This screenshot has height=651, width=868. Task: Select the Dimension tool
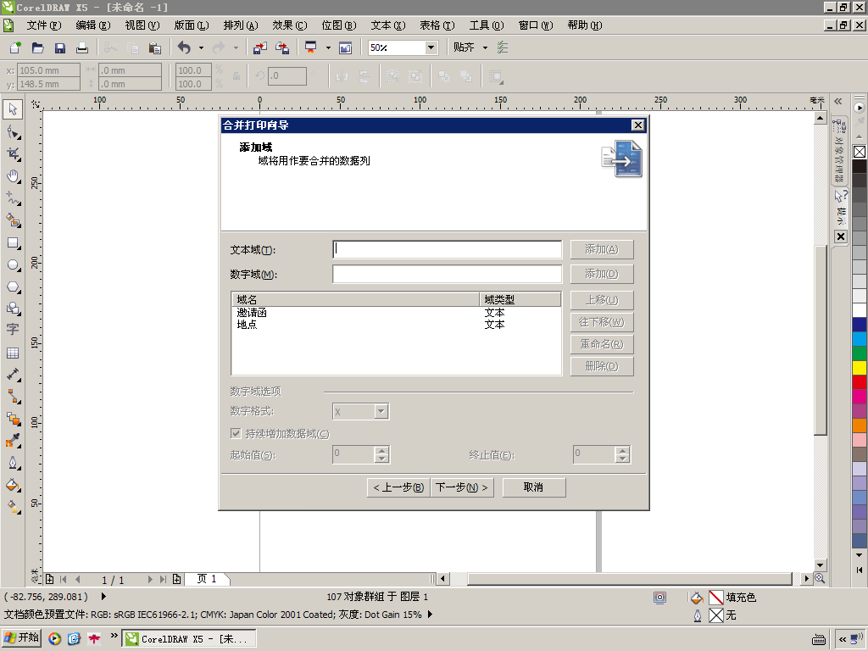(13, 375)
